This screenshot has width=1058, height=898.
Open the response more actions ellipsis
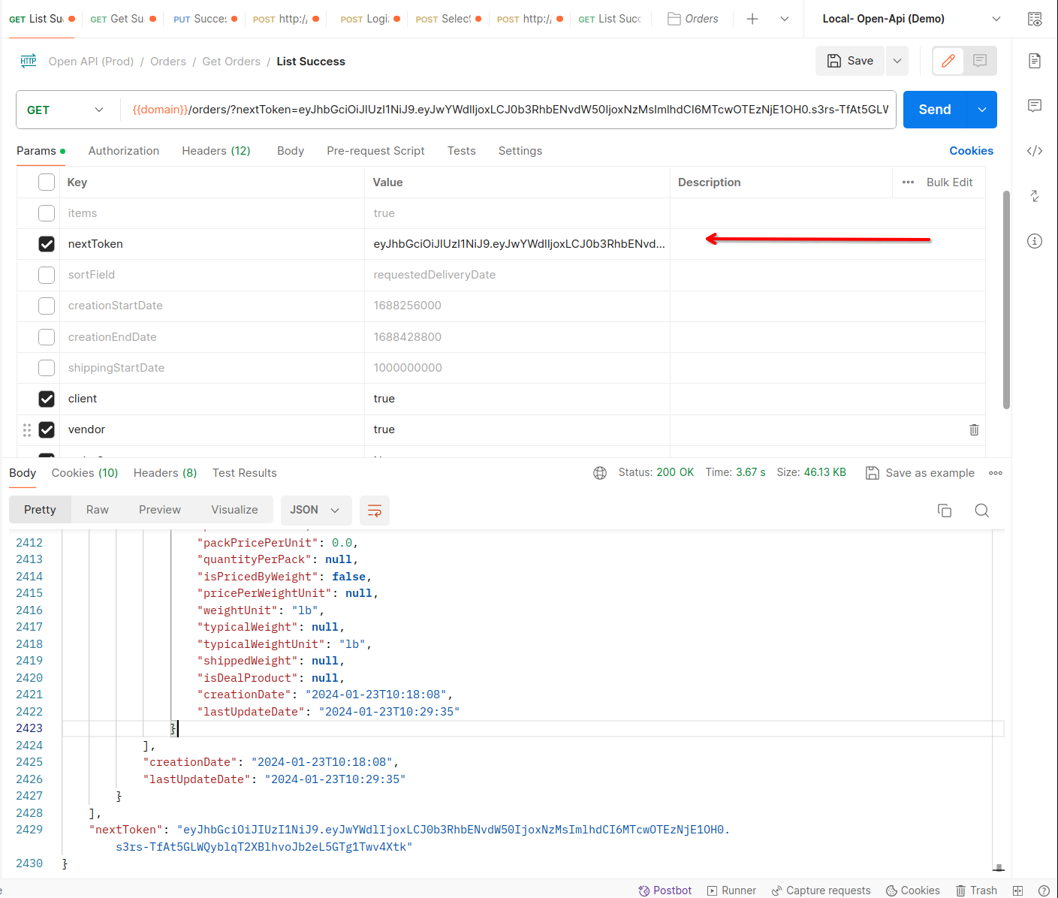coord(996,473)
